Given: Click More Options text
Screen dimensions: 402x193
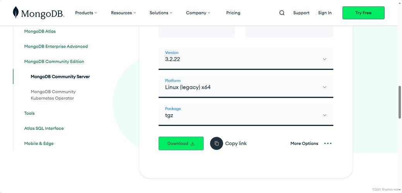Looking at the screenshot, I should pos(304,144).
